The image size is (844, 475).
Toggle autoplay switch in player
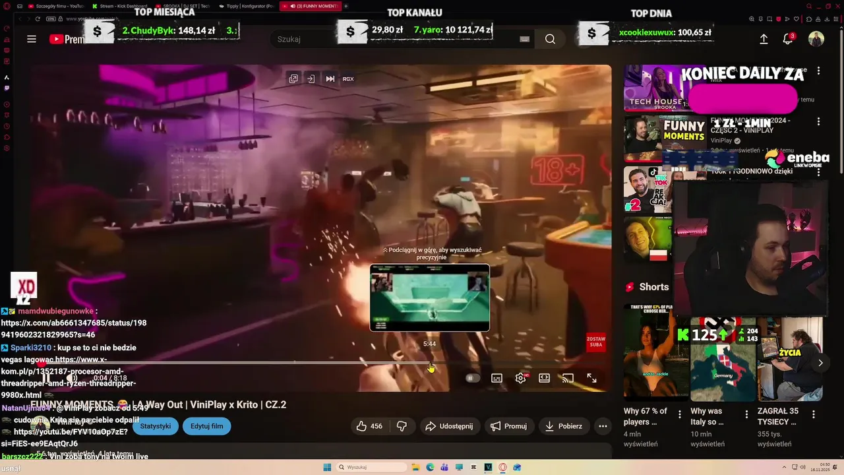472,378
